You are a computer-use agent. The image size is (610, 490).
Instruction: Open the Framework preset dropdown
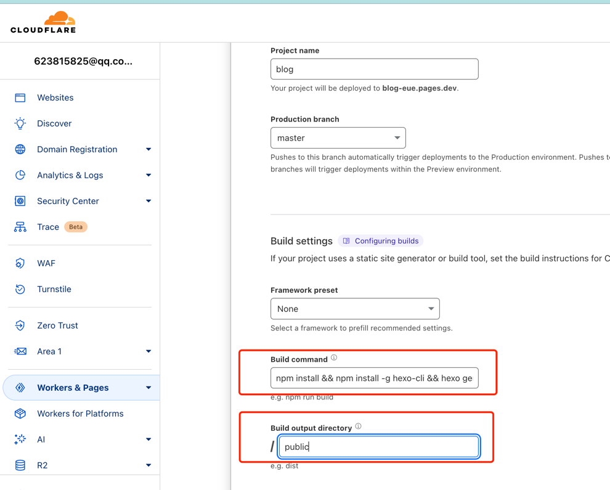coord(355,309)
